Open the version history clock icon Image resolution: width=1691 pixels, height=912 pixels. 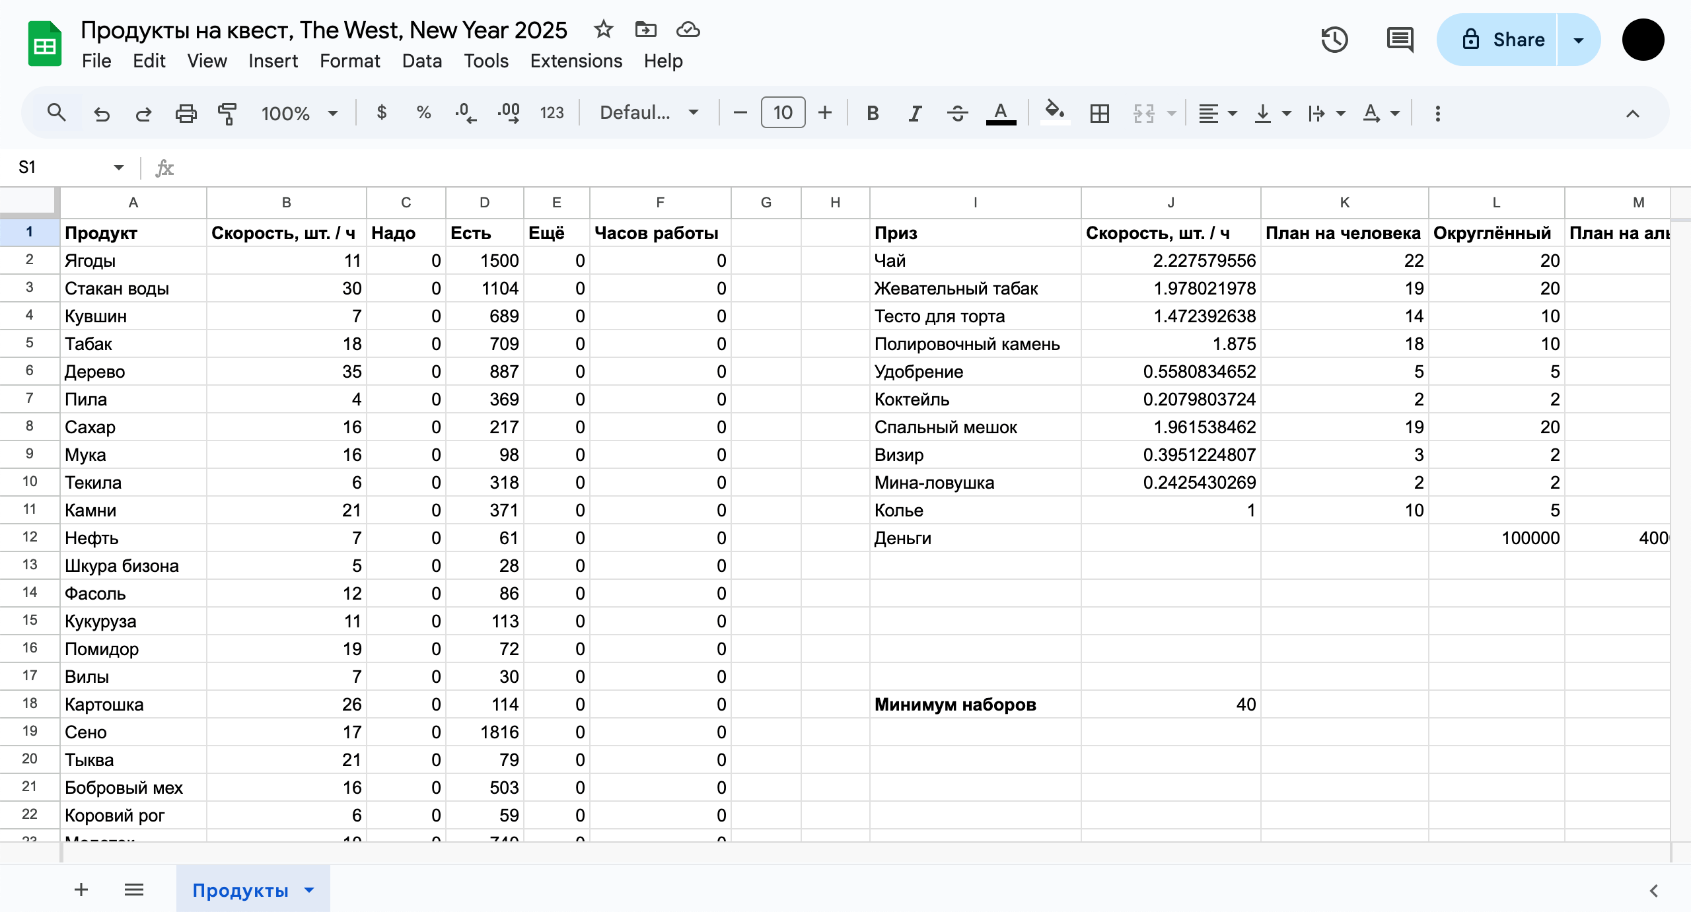(1335, 40)
